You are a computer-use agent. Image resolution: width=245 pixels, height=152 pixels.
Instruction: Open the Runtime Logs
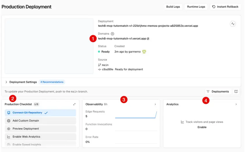[x=196, y=7]
